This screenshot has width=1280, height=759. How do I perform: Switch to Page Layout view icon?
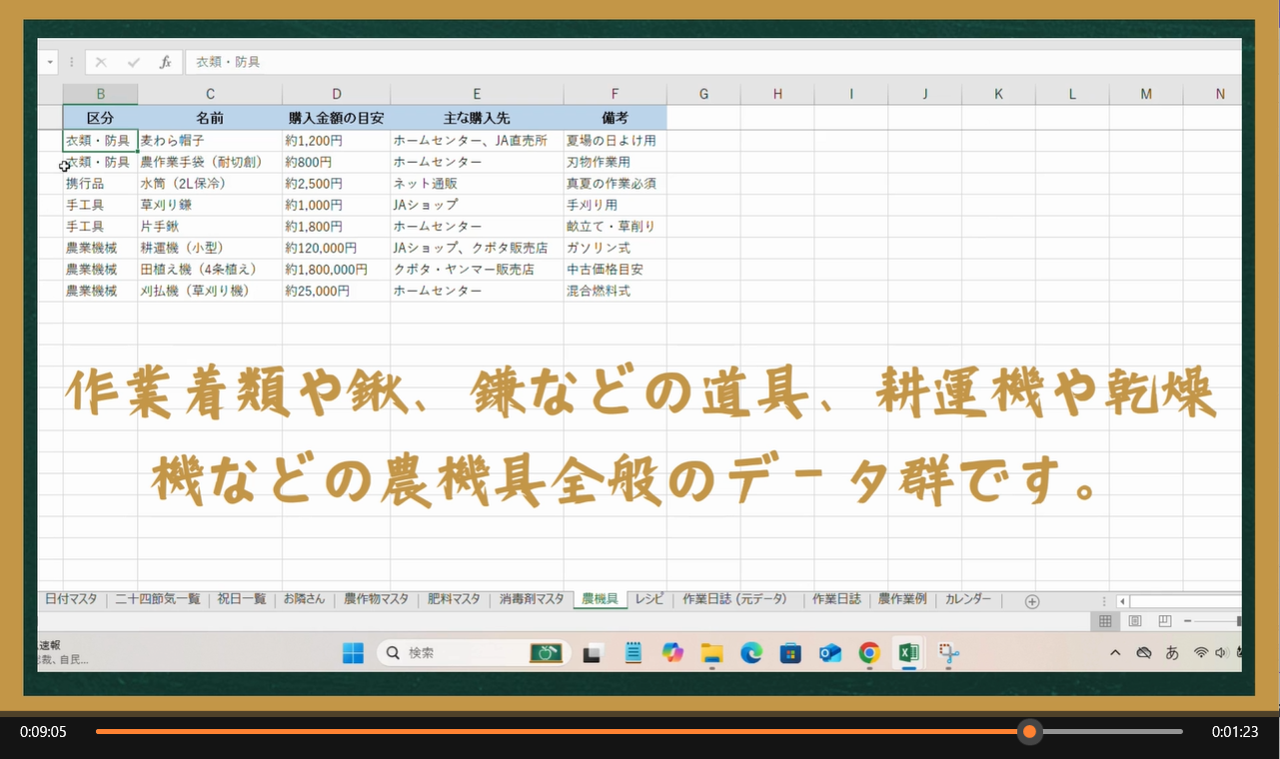pos(1135,621)
